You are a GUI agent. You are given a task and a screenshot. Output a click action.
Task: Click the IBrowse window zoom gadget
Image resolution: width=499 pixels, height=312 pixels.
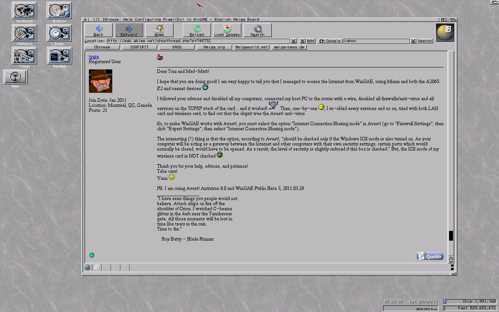tap(444, 19)
